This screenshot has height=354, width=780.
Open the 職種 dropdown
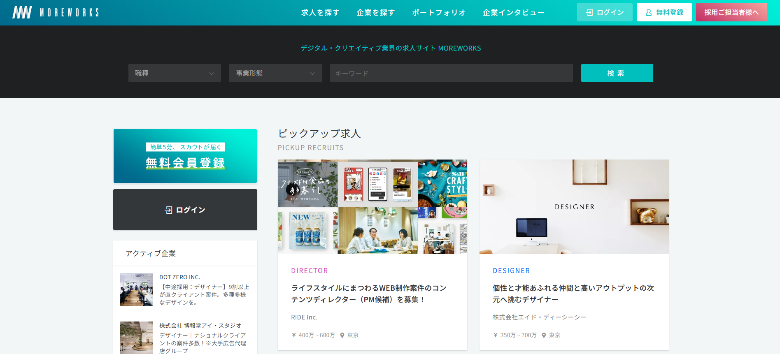[x=175, y=73]
